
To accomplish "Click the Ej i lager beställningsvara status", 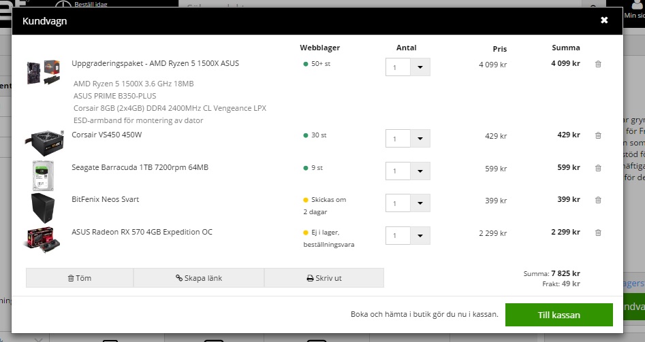I will [x=329, y=238].
